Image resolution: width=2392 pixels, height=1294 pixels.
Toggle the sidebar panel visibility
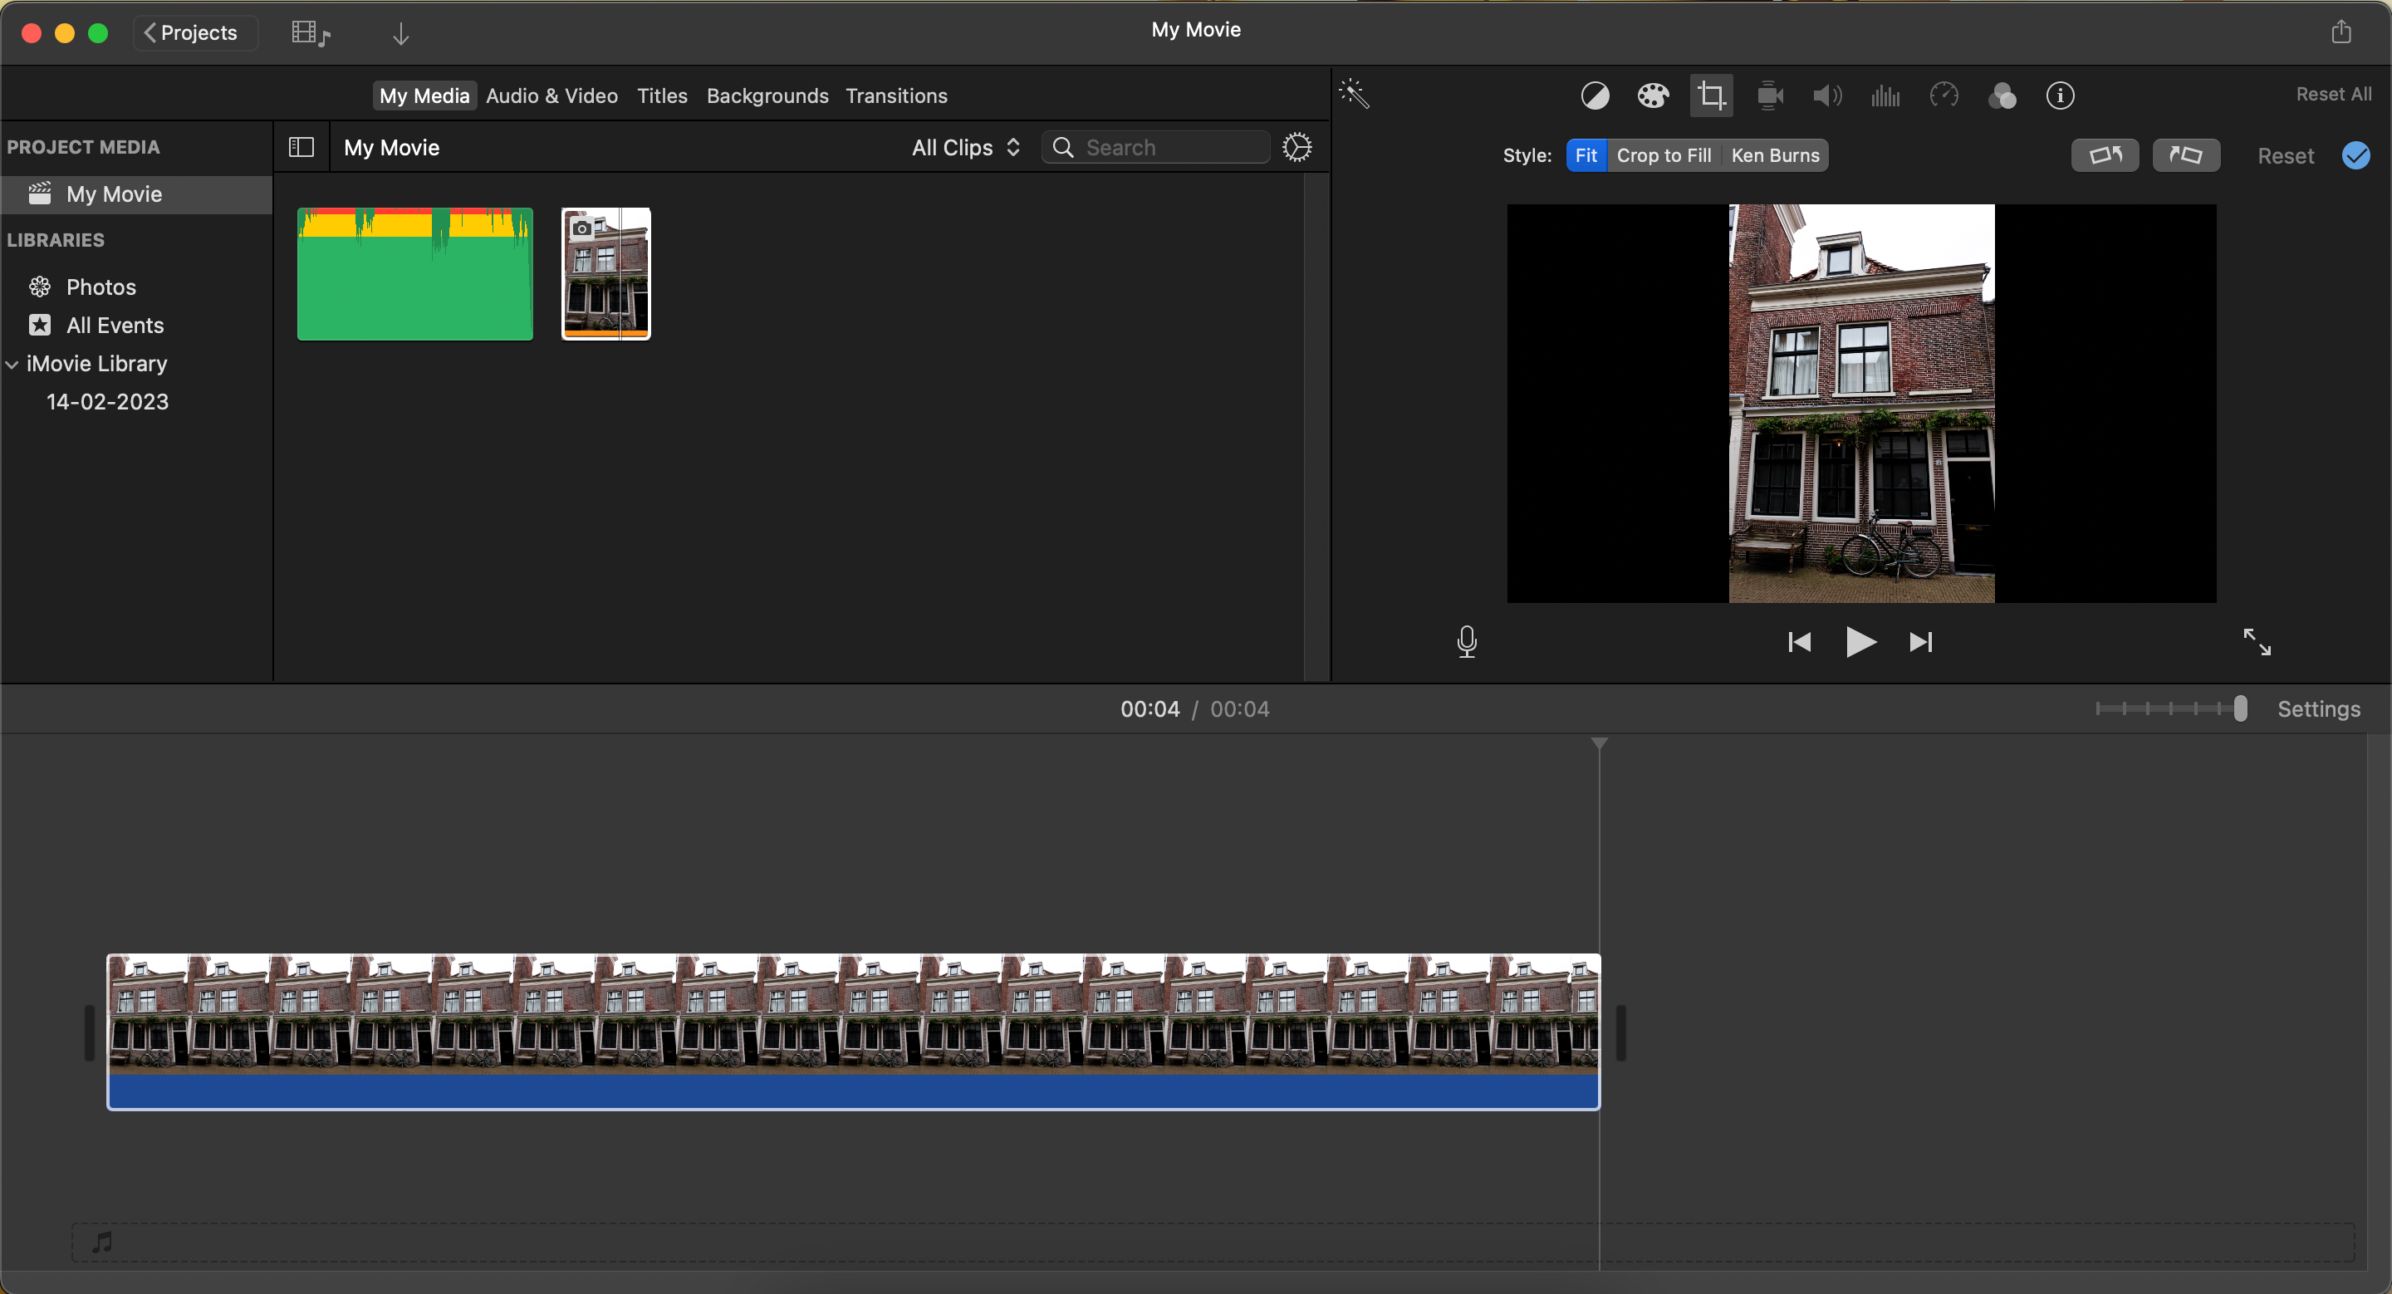click(x=303, y=147)
